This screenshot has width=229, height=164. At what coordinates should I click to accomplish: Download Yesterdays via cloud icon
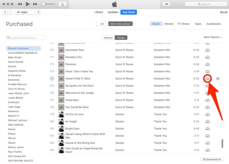[207, 100]
